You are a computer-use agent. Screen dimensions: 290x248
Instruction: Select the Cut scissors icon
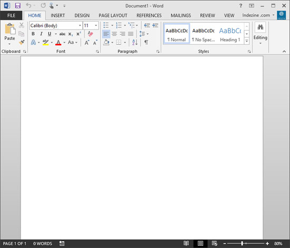[22, 25]
